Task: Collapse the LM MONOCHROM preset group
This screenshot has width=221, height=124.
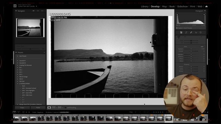Action: tap(18, 83)
